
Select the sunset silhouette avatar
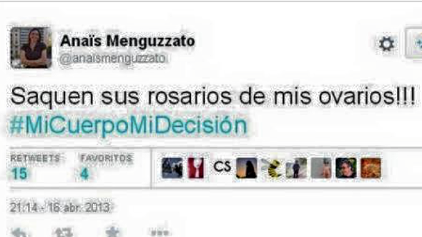247,168
